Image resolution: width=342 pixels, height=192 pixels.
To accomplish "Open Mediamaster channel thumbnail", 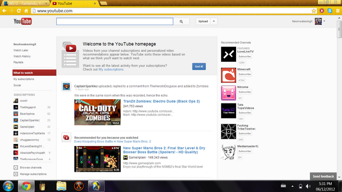I will pos(228,153).
